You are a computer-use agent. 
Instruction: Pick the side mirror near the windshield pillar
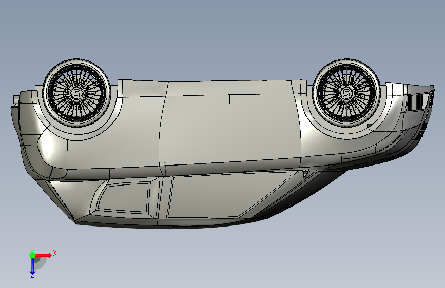click(x=306, y=174)
